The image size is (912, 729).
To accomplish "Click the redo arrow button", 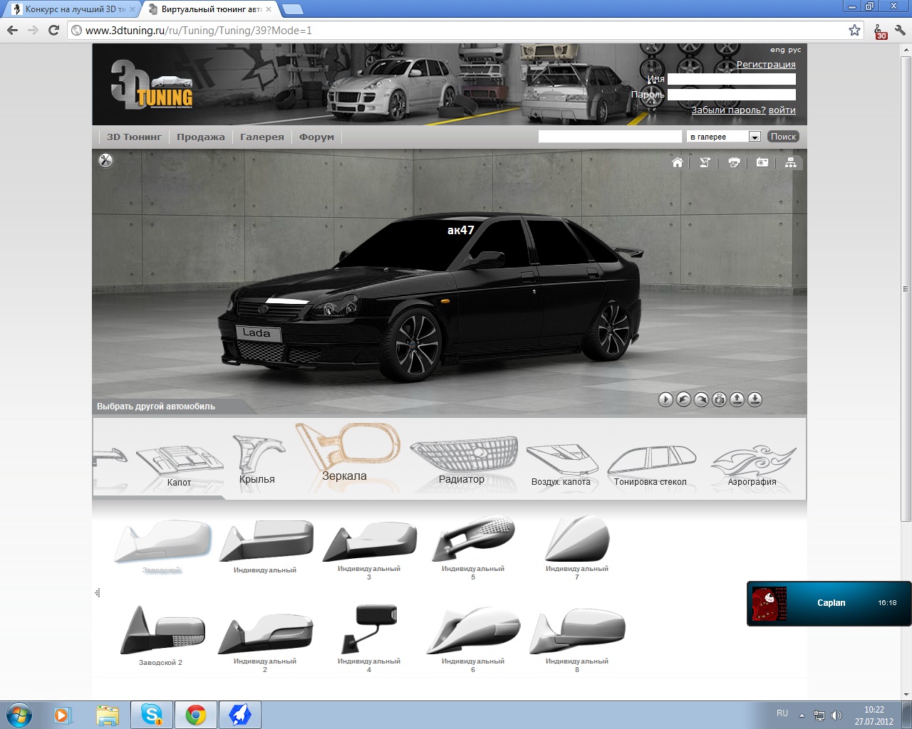I will (701, 399).
